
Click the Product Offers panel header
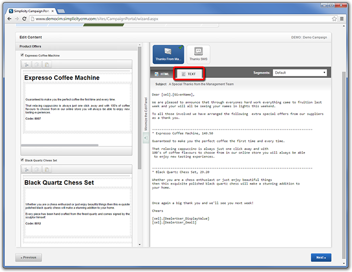click(77, 46)
